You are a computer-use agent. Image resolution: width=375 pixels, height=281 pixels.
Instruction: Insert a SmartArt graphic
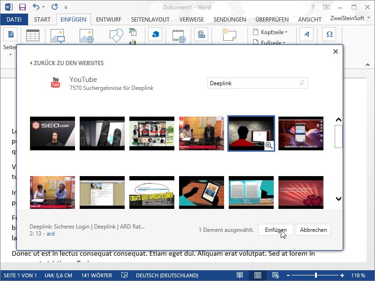[133, 32]
